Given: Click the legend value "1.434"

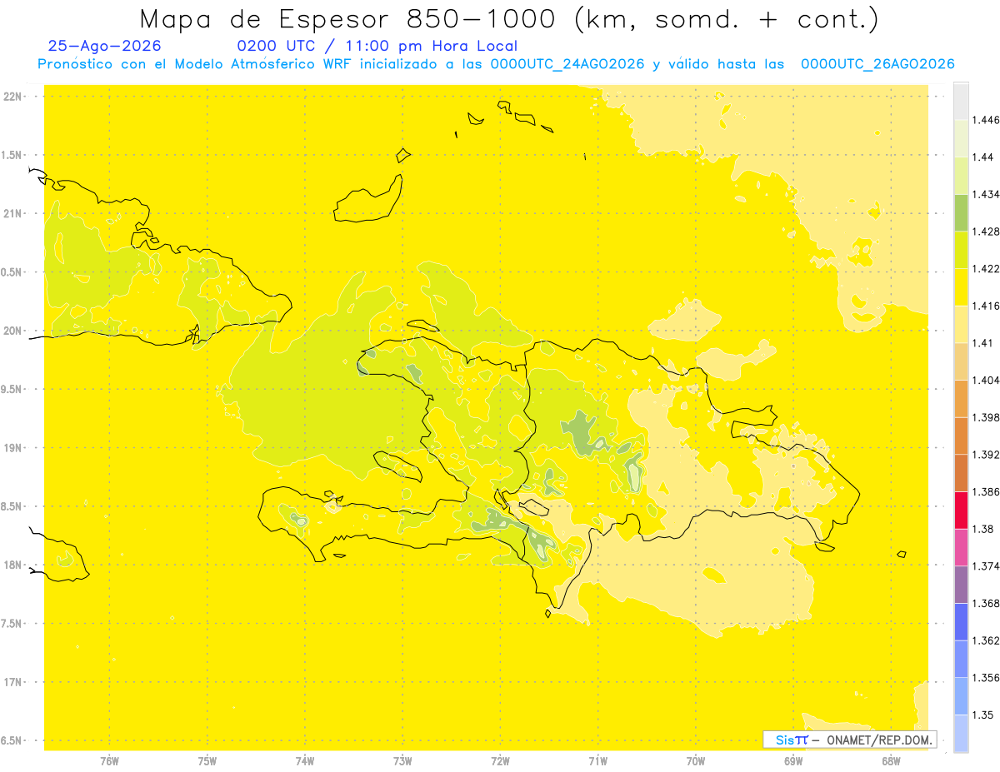Looking at the screenshot, I should (x=986, y=194).
